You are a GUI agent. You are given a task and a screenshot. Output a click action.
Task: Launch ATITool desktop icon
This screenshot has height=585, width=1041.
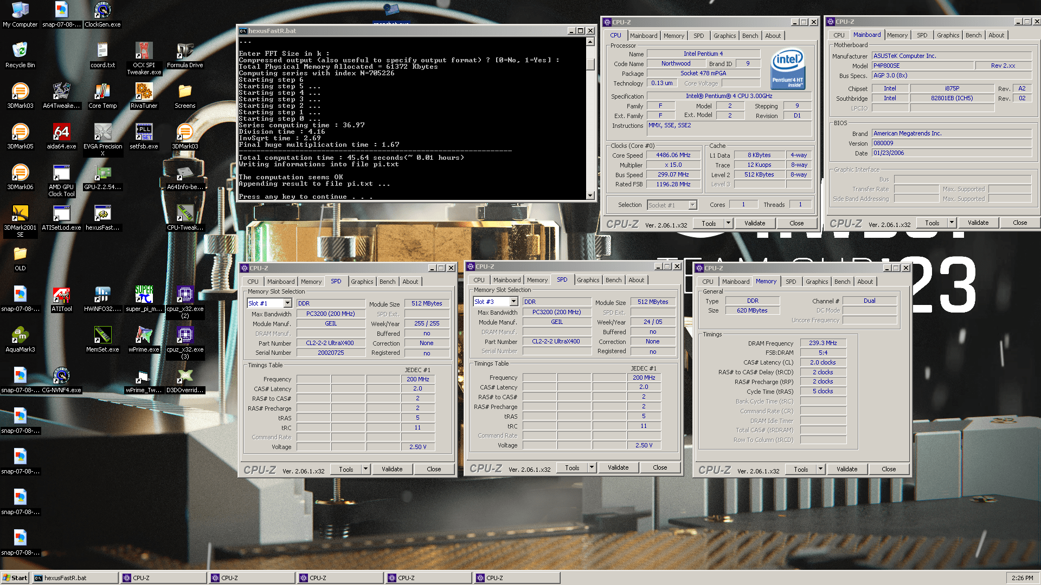(61, 298)
